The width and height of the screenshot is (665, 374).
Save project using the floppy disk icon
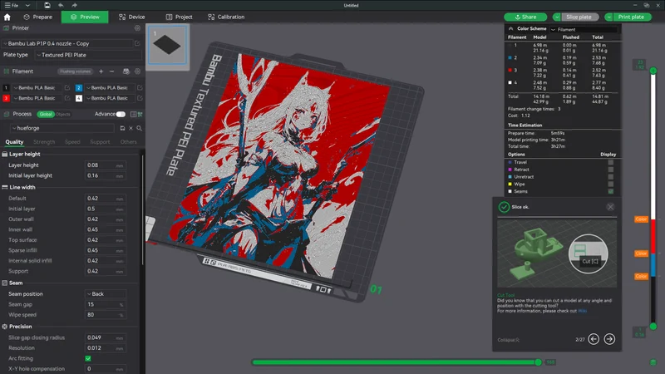click(47, 5)
